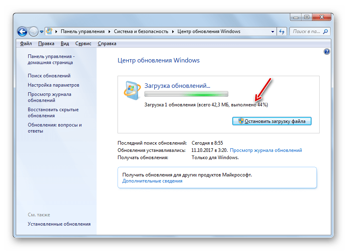Click Система и безопасность breadcrumb
The height and width of the screenshot is (251, 347).
(141, 31)
